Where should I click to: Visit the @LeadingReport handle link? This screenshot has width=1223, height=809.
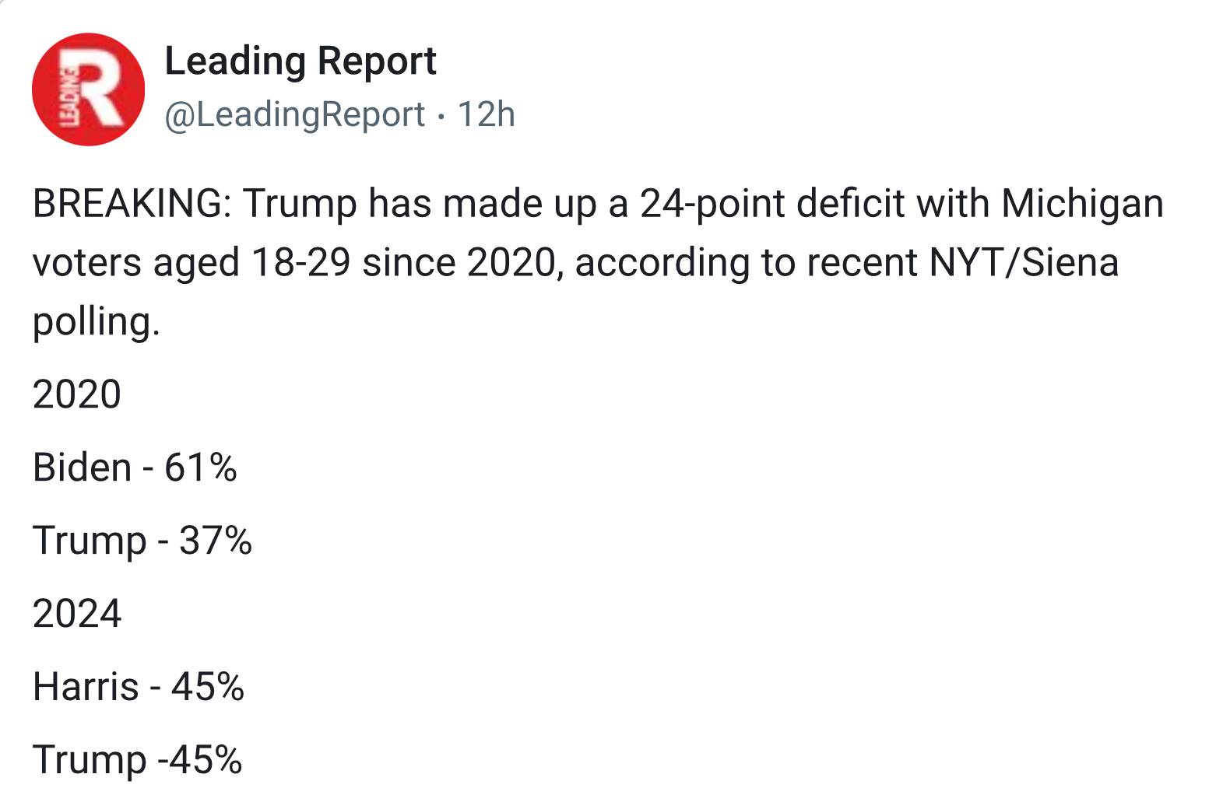295,114
